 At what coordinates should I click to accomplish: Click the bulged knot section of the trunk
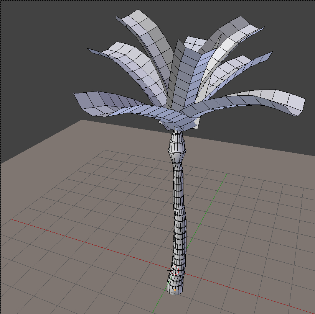[176, 149]
